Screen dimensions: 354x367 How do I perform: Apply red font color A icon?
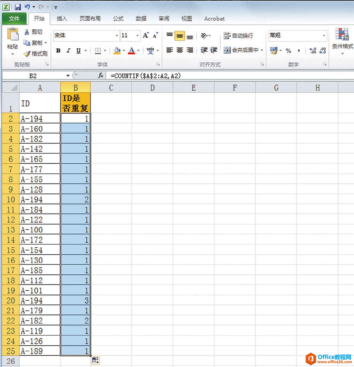coord(131,51)
